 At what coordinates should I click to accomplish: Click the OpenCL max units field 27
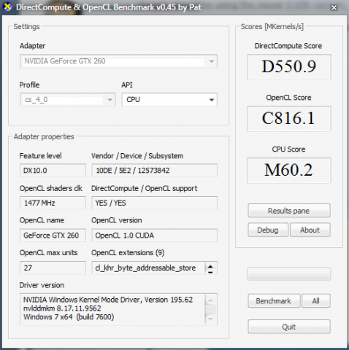pyautogui.click(x=53, y=268)
